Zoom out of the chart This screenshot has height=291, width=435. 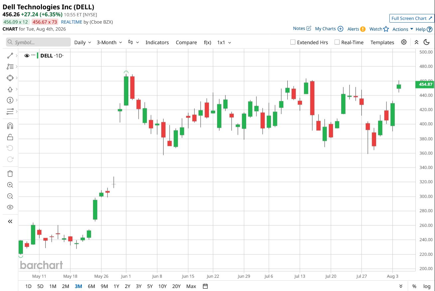10,196
